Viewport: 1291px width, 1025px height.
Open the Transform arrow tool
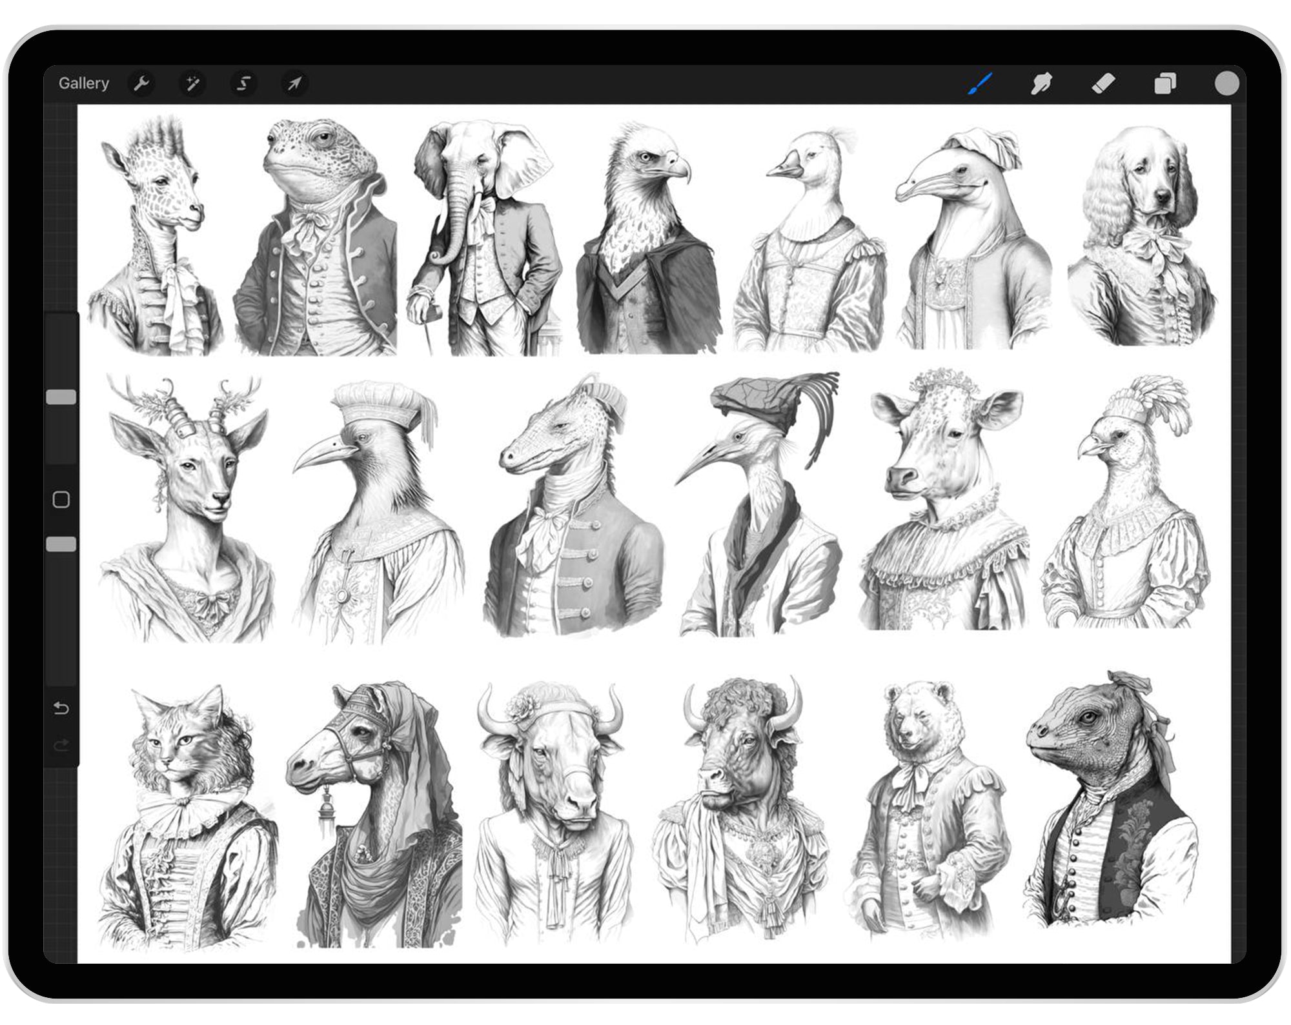[x=294, y=83]
